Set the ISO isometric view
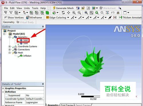This screenshot has height=106, width=143. (x=108, y=13)
